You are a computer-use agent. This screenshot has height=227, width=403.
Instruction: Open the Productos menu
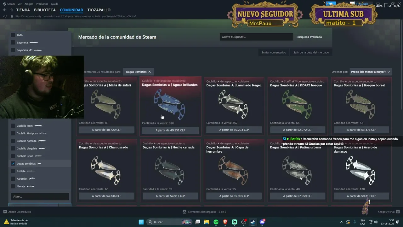(42, 4)
